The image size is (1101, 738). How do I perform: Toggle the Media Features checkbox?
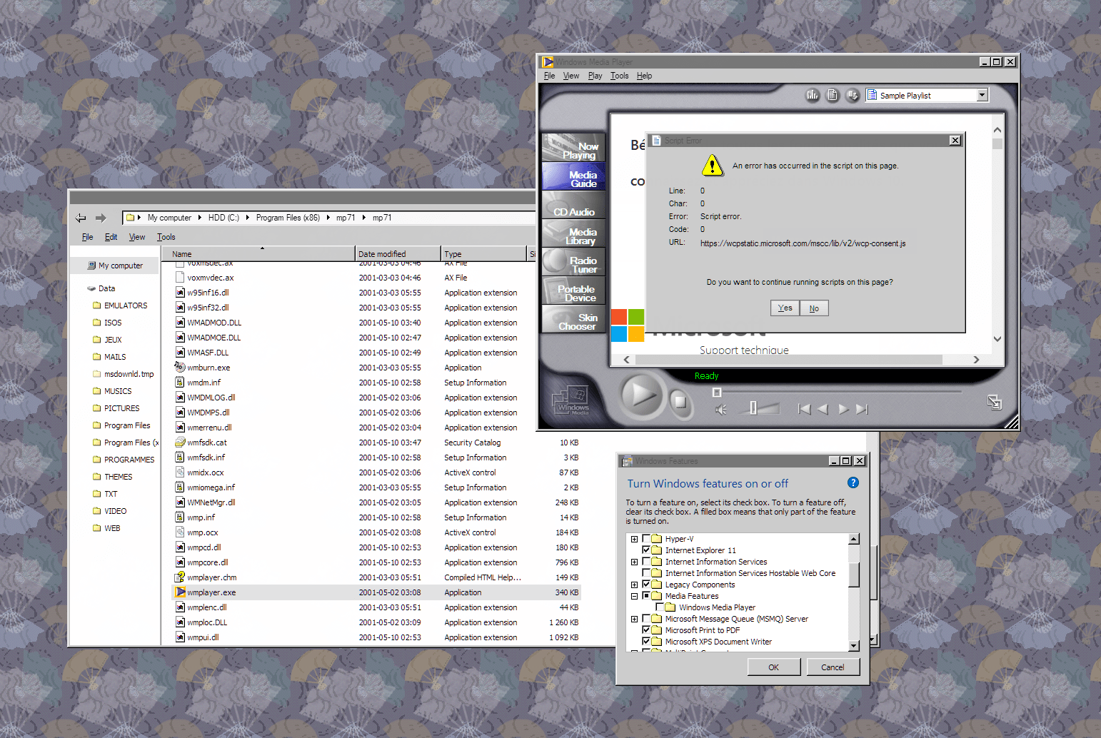646,596
